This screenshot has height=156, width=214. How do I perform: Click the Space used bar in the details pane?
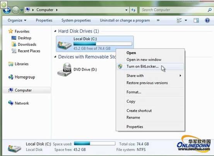coord(94,144)
